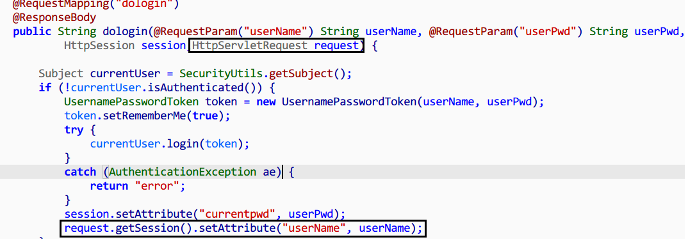Click the "userName" string in setAttribute
The width and height of the screenshot is (688, 242).
[318, 229]
